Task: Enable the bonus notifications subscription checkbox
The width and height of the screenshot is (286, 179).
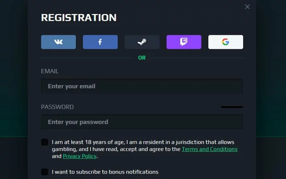Action: coord(45,172)
